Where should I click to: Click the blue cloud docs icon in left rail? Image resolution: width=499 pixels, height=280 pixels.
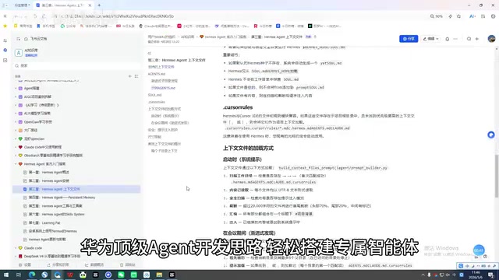pyautogui.click(x=5, y=50)
